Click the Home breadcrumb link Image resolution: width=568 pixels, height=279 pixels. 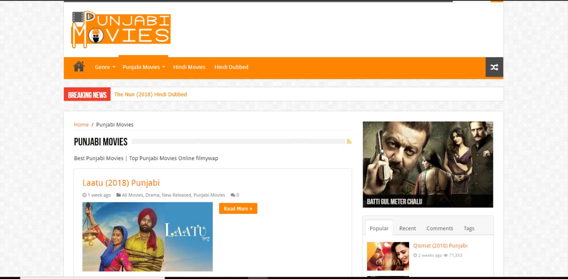81,124
